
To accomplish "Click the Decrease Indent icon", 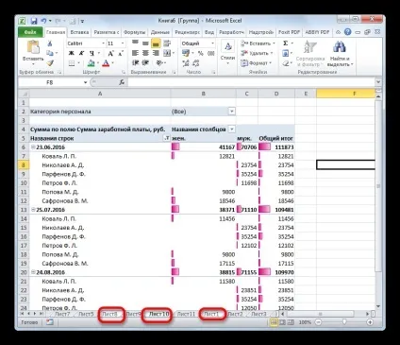I will pyautogui.click(x=135, y=63).
